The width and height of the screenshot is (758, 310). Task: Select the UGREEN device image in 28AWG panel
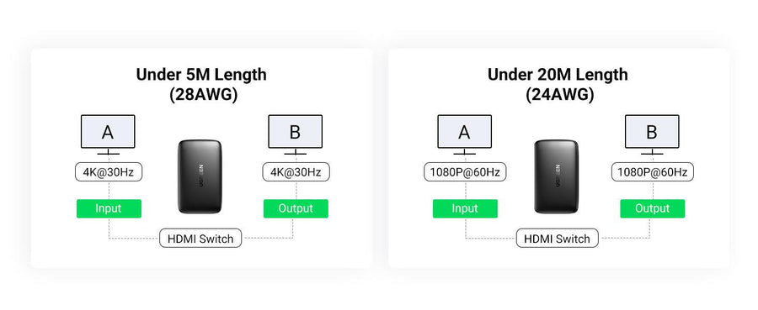click(200, 177)
